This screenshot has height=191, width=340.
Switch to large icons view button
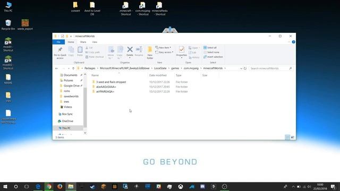293,137
